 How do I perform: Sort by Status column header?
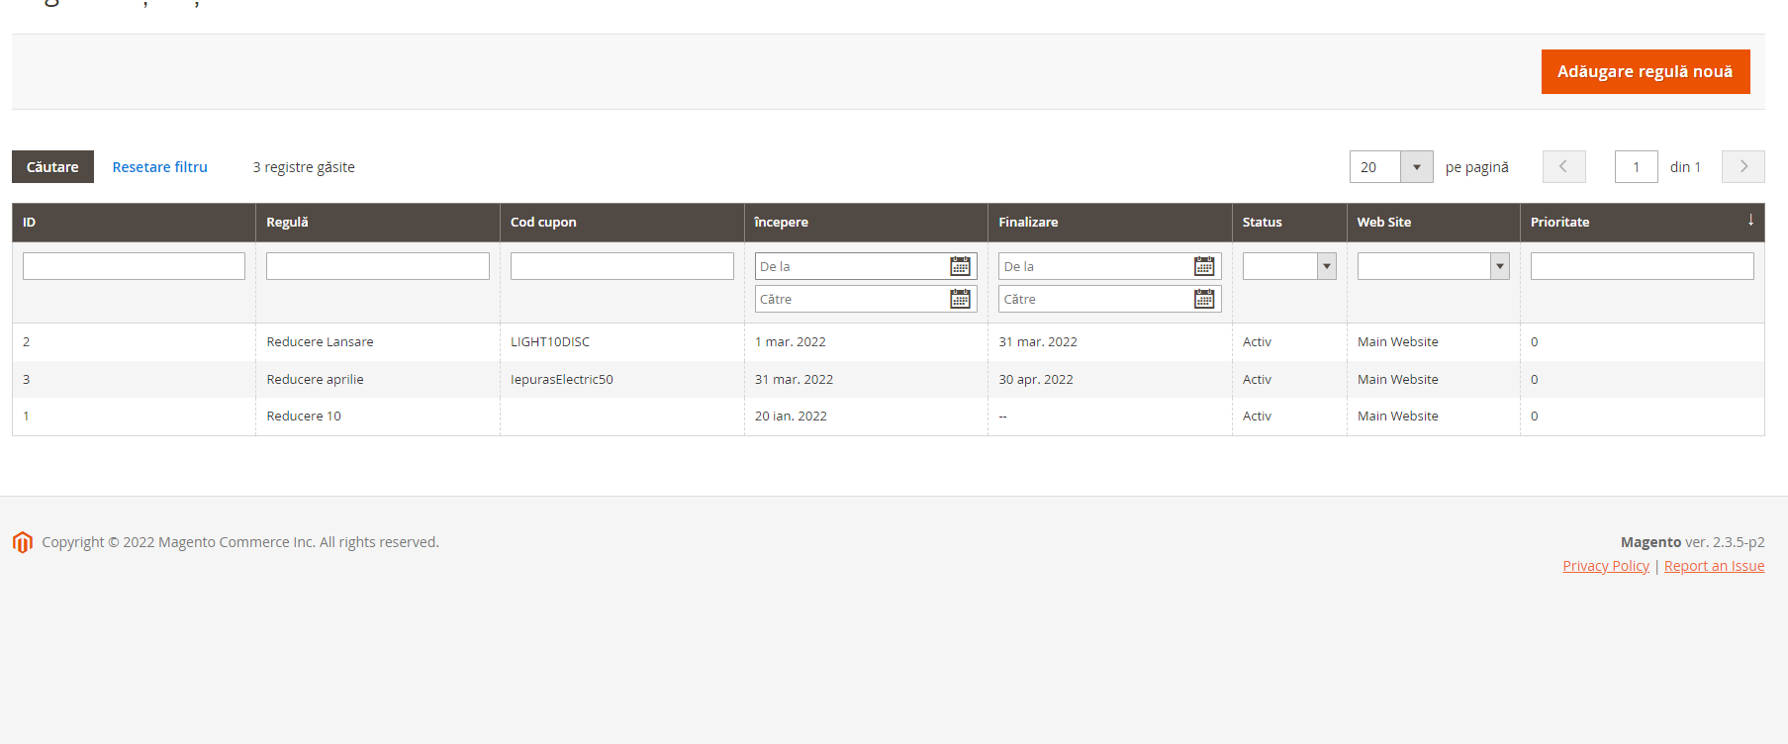[1289, 223]
